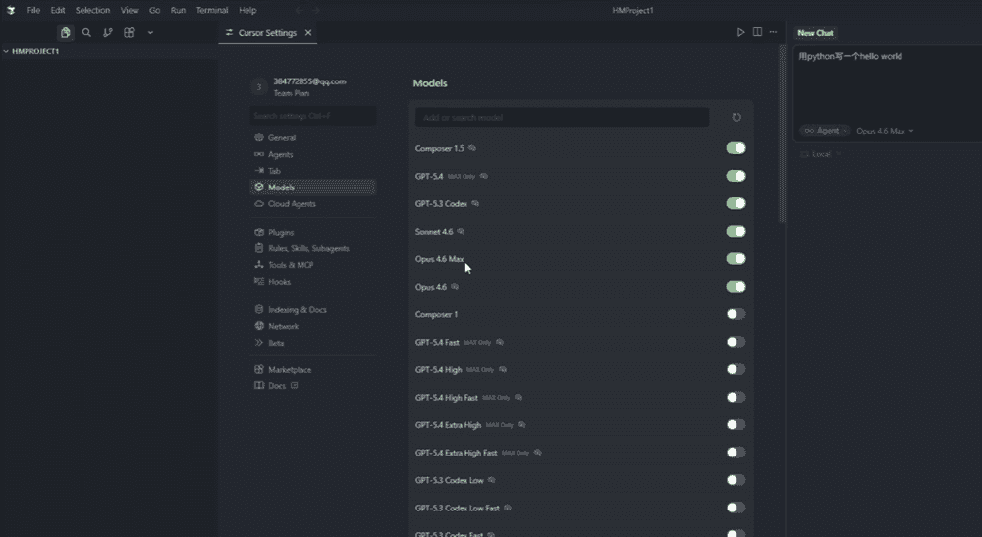Open the Docs external link
This screenshot has height=537, width=982.
point(277,386)
